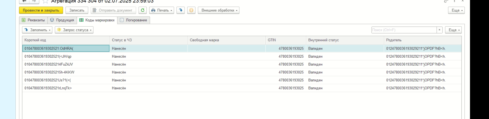
Task: Select row with code ending OdHRA(
Action: (242, 48)
